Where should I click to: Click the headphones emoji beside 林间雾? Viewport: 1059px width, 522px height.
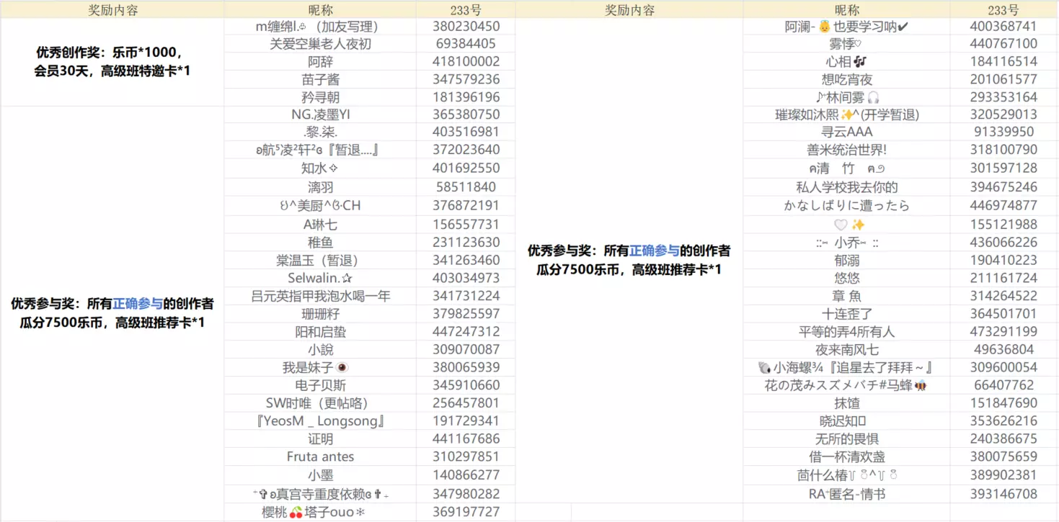[x=873, y=97]
